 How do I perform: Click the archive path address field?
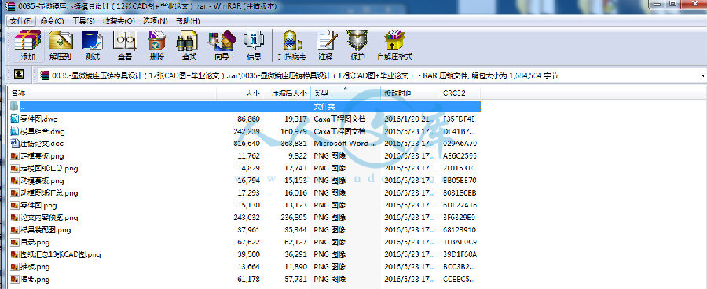pyautogui.click(x=370, y=75)
